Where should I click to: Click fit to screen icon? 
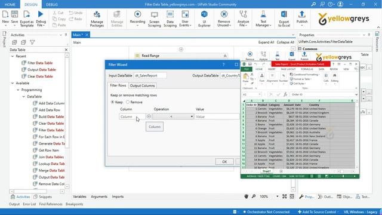(285, 196)
